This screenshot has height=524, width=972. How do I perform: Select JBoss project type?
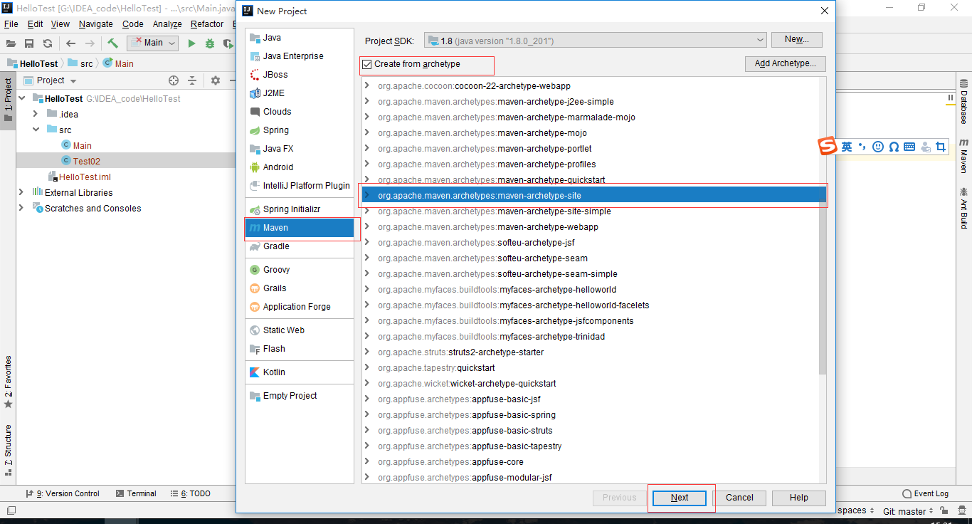tap(300, 75)
